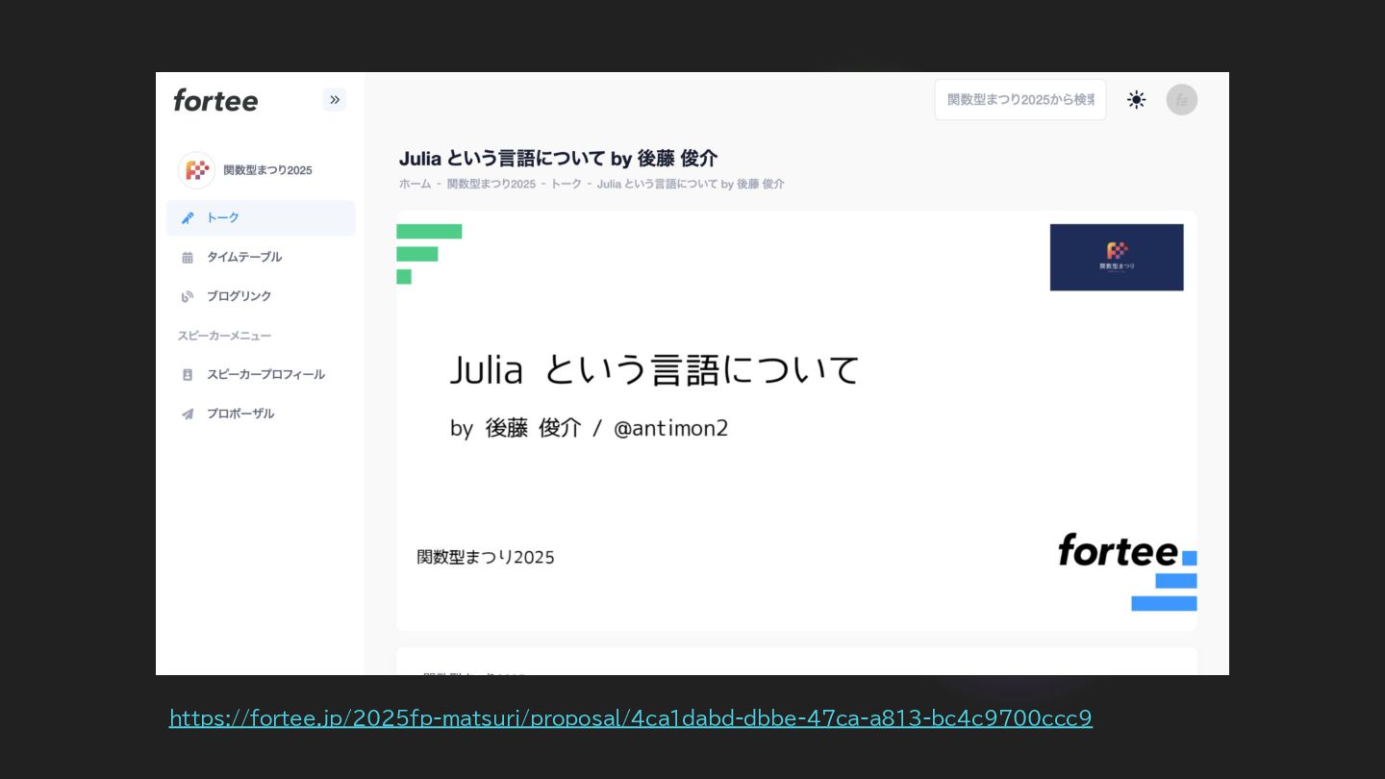Open the トーク menu item
This screenshot has width=1385, height=779.
point(261,218)
